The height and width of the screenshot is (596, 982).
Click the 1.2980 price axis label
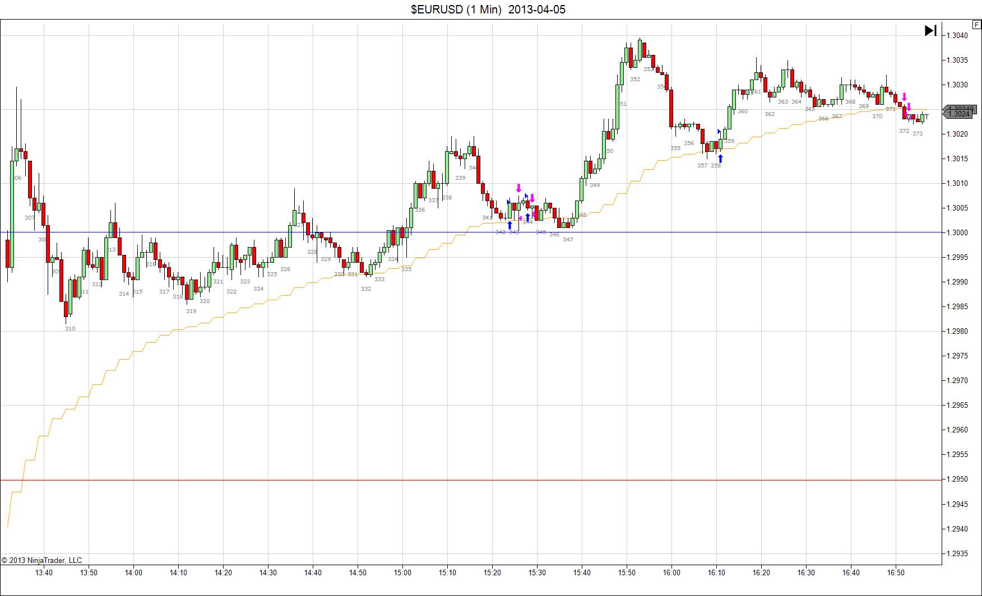tap(957, 331)
